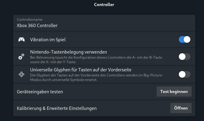Enable Nintendo-Tastenbelegung verwenden switch
204x121 pixels.
click(185, 57)
